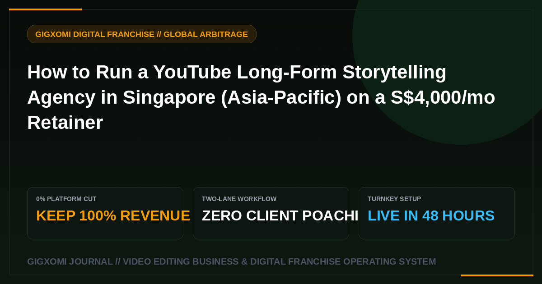Select the 'TWO-LANE WORKFLOW' label
This screenshot has height=284, width=542.
pyautogui.click(x=239, y=199)
